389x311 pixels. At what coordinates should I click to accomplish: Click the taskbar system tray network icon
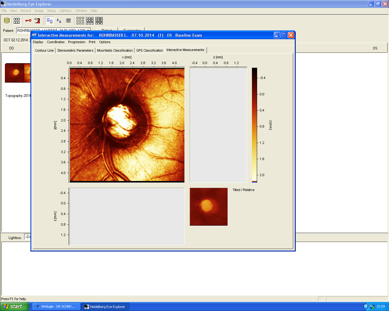pyautogui.click(x=372, y=306)
